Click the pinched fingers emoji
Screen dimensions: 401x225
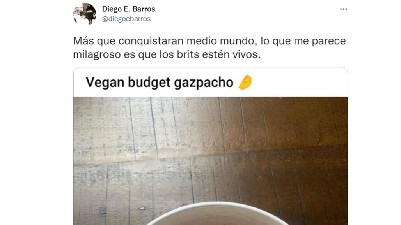point(245,82)
